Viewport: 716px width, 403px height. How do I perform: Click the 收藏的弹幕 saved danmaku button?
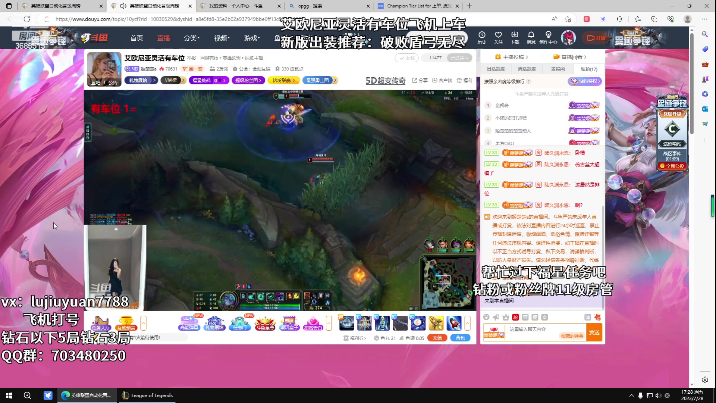[571, 336]
